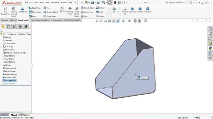213x119 pixels.
Task: Open the Window menu
Action: [x=64, y=3]
